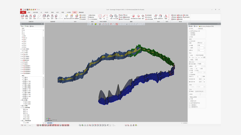
Task: Click the 3D 多段线曲线 tool
Action: (x=92, y=19)
